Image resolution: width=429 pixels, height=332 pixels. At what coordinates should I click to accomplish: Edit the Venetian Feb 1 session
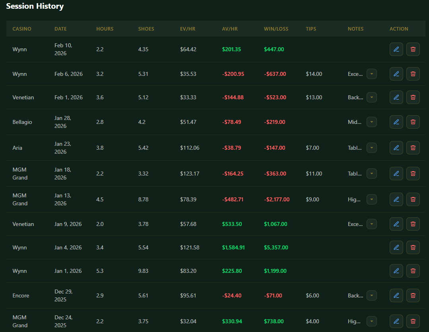pos(396,97)
